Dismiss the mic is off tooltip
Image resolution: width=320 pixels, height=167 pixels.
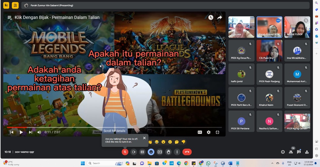(x=144, y=138)
